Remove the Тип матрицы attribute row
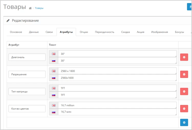The height and width of the screenshot is (130, 192). pos(184,91)
